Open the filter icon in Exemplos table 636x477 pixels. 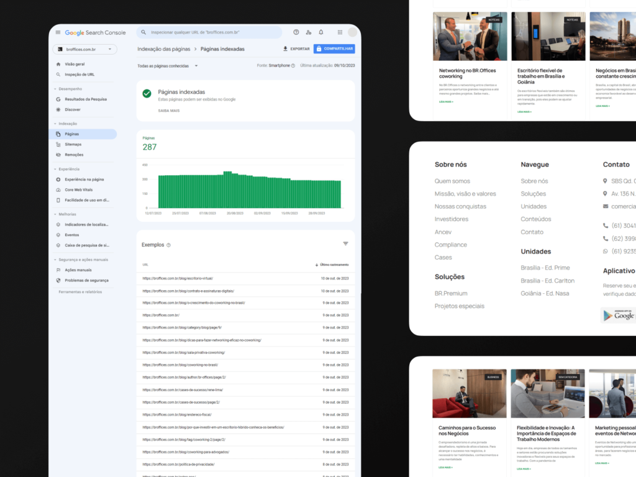345,243
